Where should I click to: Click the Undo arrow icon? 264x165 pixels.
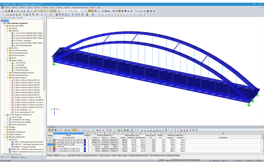pos(28,11)
